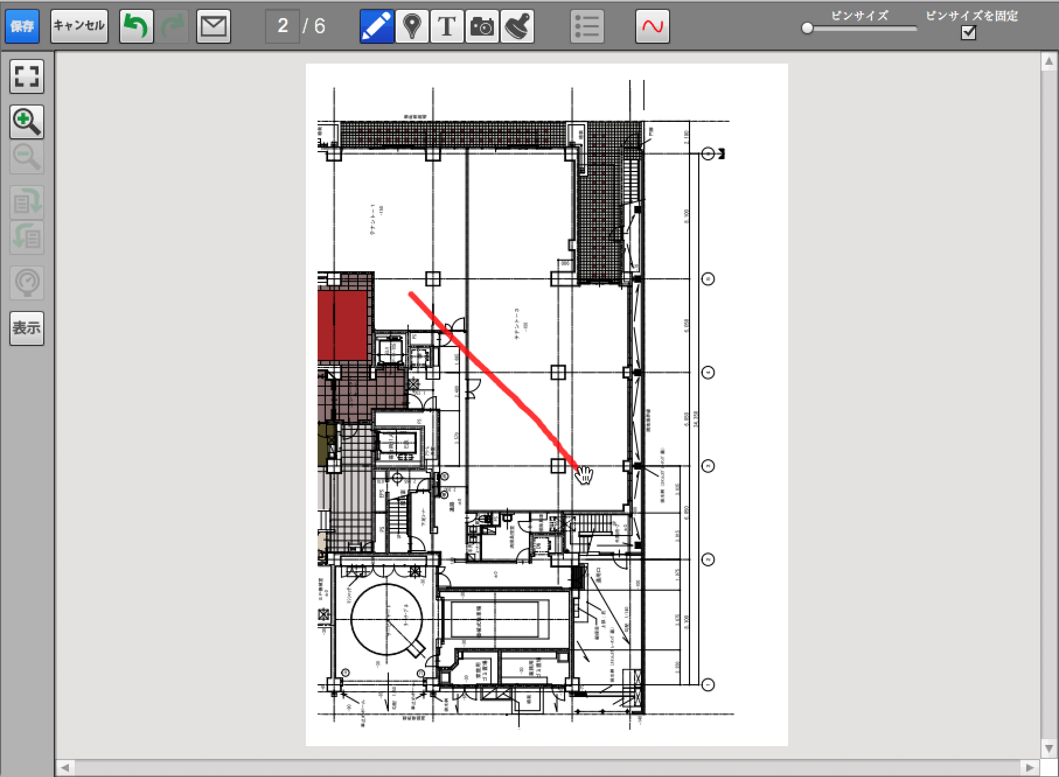Click the blue 保存 save button

point(22,26)
